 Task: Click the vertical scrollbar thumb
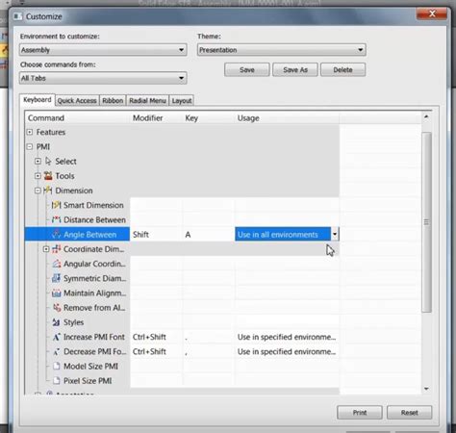pyautogui.click(x=426, y=222)
